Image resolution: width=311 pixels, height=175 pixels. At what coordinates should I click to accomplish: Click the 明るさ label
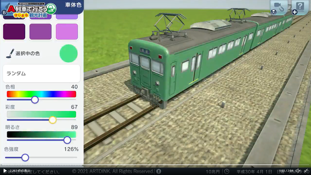click(13, 127)
